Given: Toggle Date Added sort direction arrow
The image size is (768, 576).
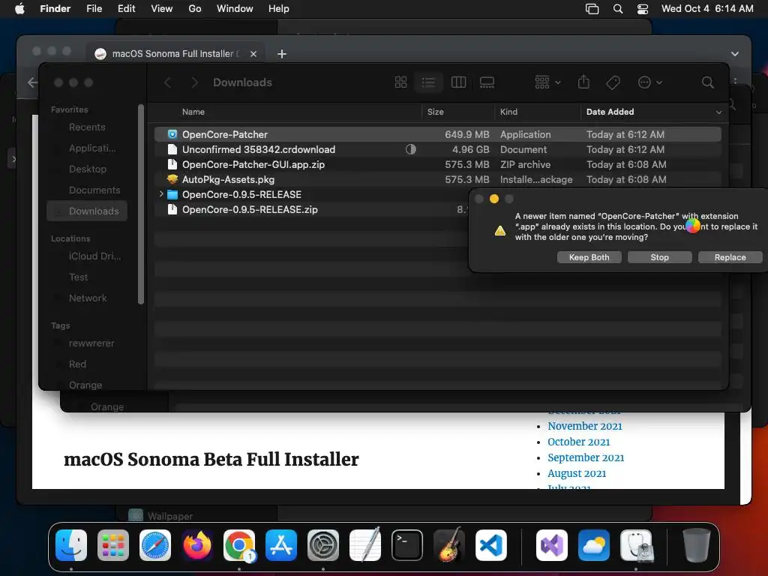Looking at the screenshot, I should 718,112.
